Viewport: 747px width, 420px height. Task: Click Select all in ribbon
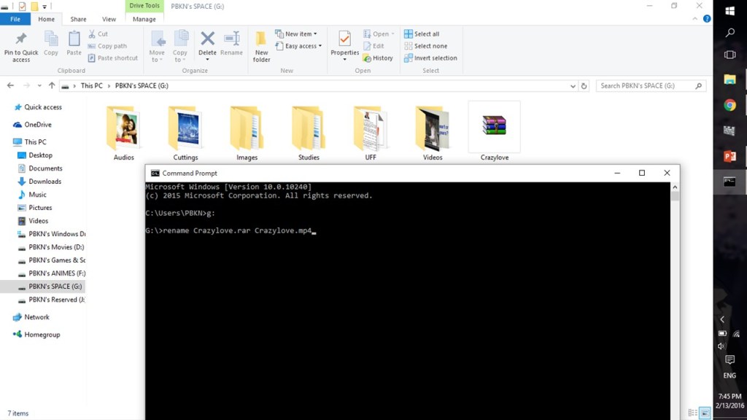point(426,34)
